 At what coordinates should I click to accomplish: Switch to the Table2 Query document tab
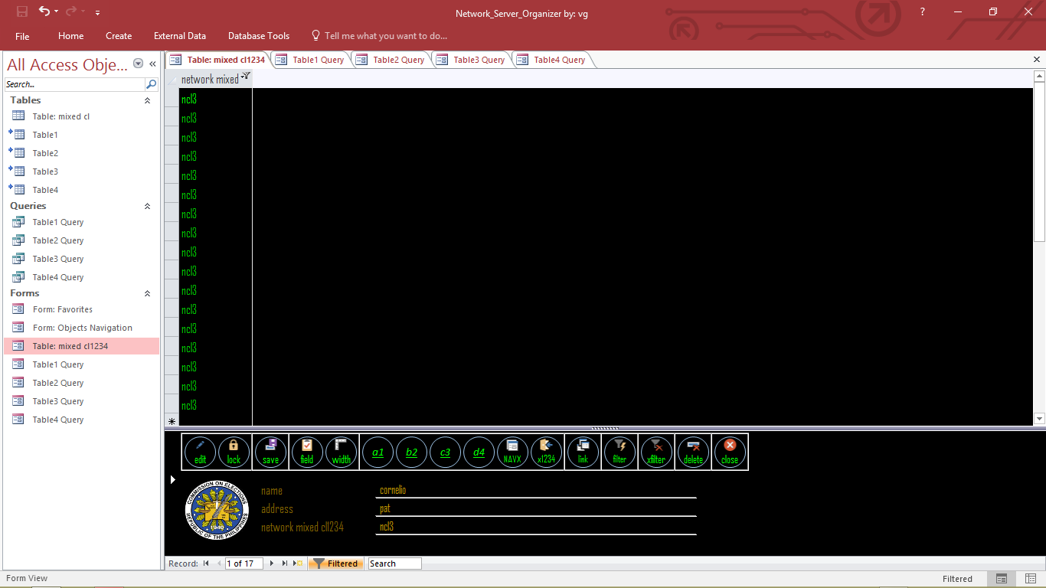pos(391,60)
